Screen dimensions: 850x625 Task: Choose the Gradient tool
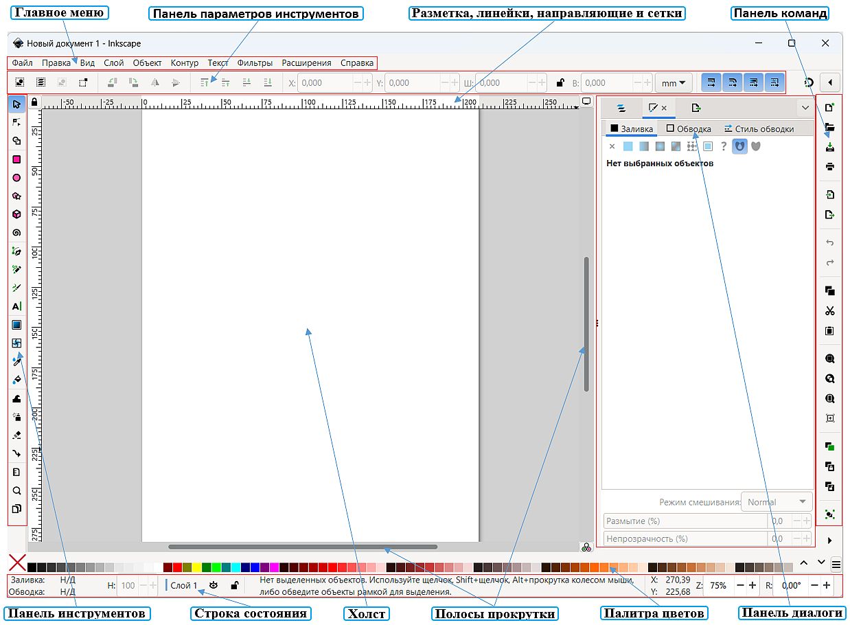[x=17, y=325]
